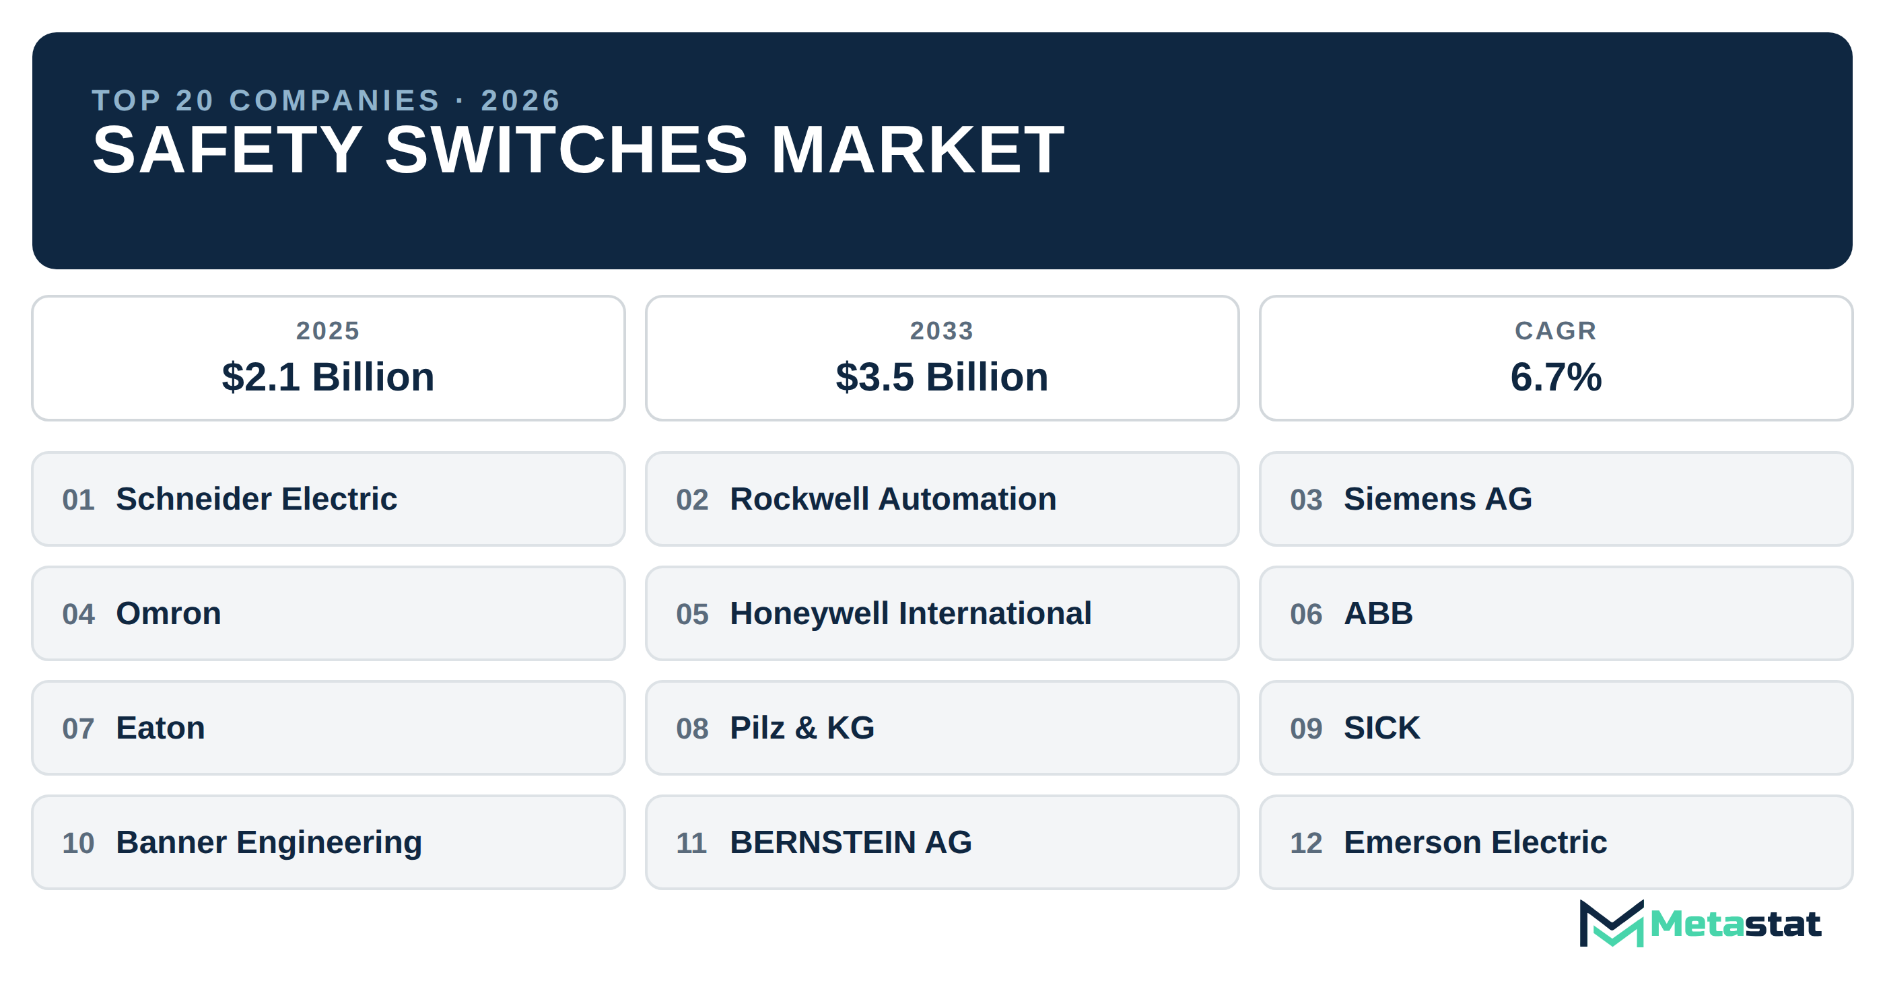1885x983 pixels.
Task: Click the Emerson Electric company name
Action: pos(1475,842)
